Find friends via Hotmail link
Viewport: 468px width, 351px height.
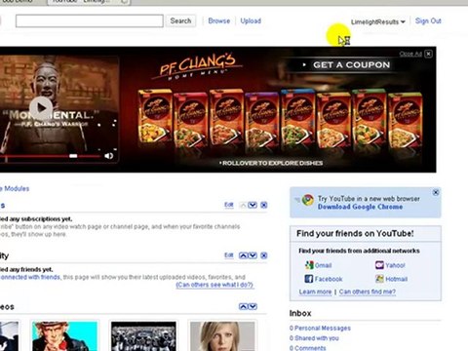tap(397, 279)
